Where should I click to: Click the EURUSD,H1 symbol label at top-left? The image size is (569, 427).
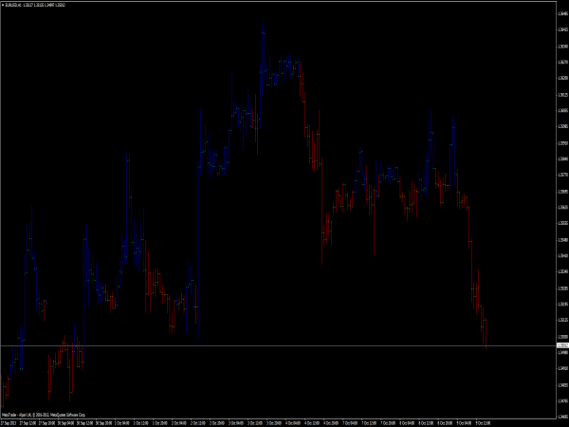(x=14, y=5)
